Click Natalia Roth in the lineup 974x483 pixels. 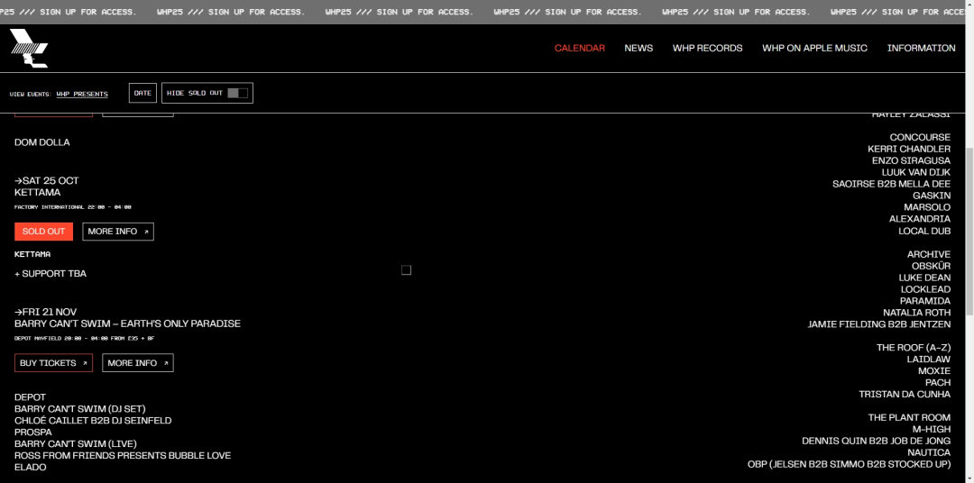917,313
